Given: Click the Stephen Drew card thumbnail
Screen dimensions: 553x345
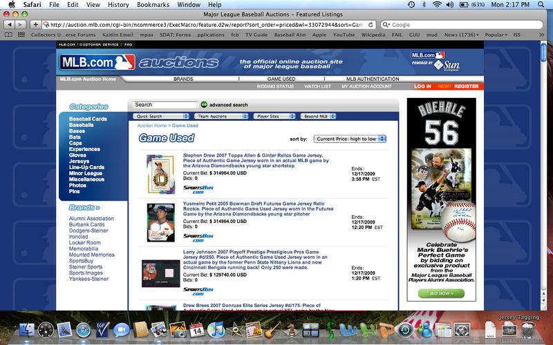Looking at the screenshot, I should [x=161, y=175].
